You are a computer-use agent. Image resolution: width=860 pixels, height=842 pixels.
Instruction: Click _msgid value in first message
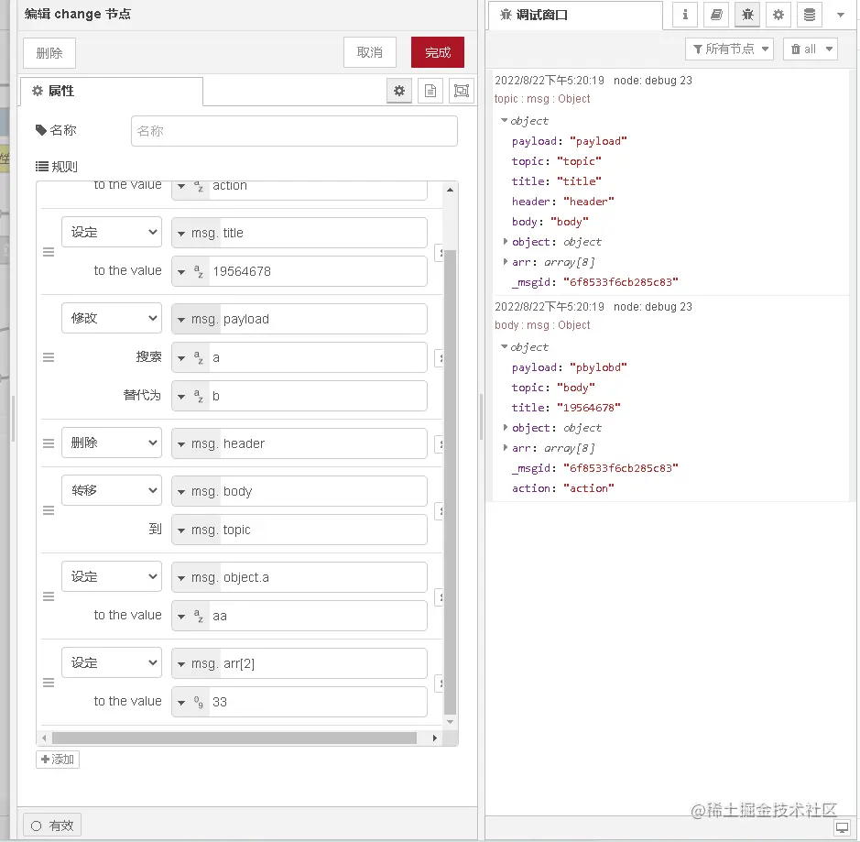click(620, 282)
